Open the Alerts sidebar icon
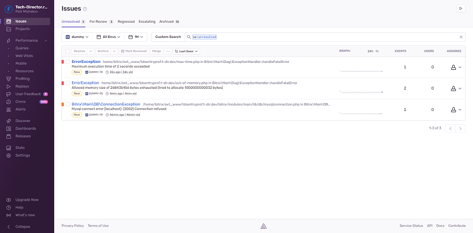The width and height of the screenshot is (473, 233). tap(9, 110)
